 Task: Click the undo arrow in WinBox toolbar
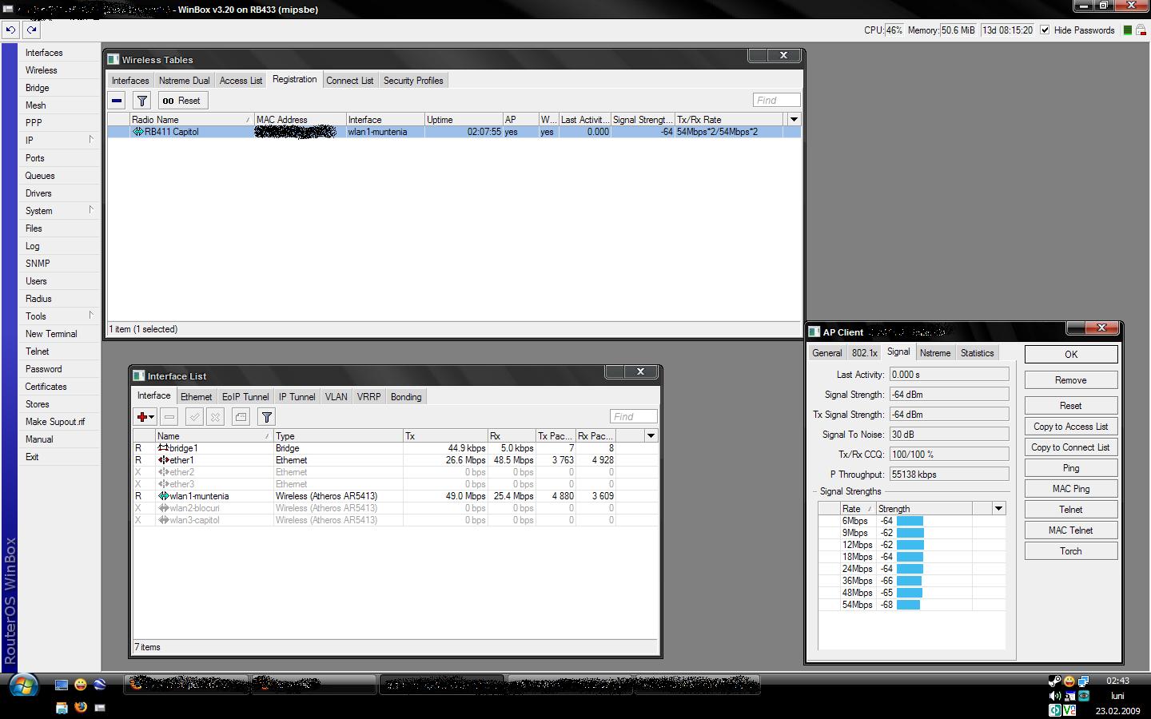pos(10,30)
